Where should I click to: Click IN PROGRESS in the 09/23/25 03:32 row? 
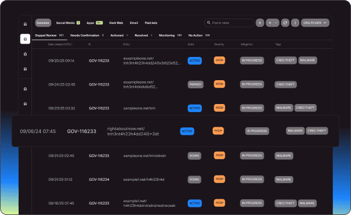pyautogui.click(x=252, y=108)
